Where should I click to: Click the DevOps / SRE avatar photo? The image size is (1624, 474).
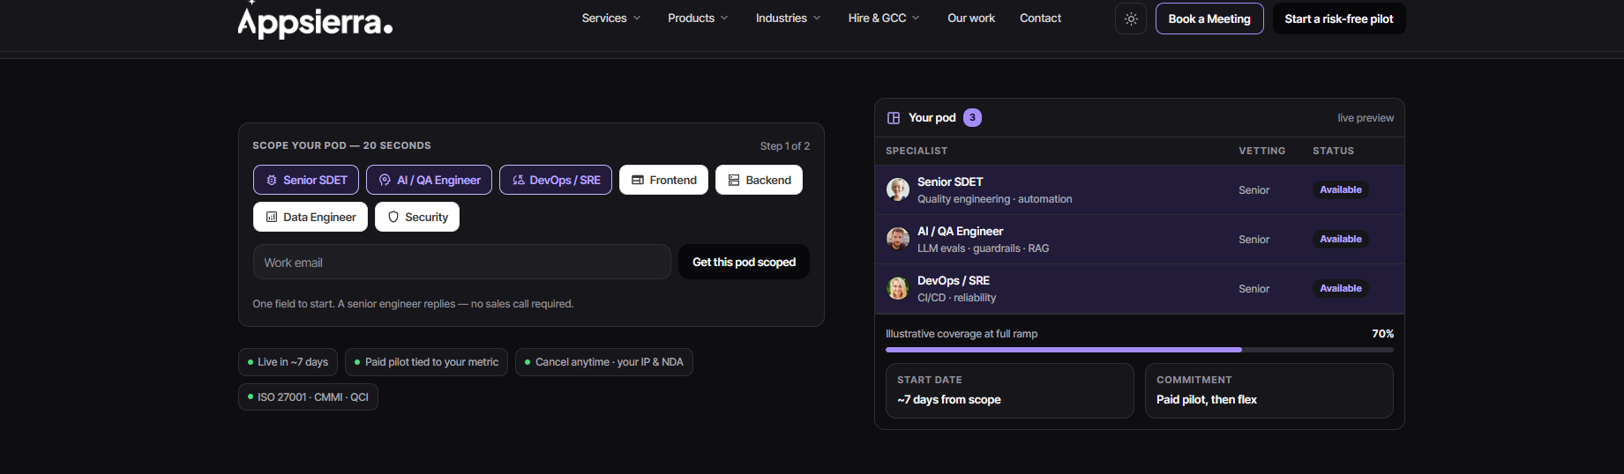click(x=898, y=288)
